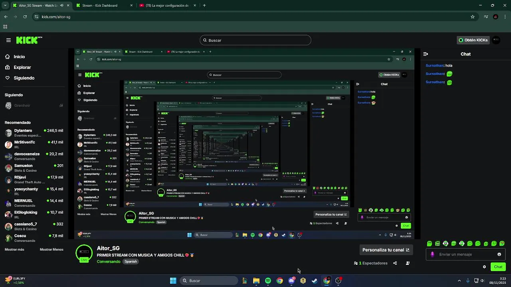Viewport: 511px width, 287px height.
Task: Open the apps grid in bookmarks bar
Action: click(x=5, y=27)
